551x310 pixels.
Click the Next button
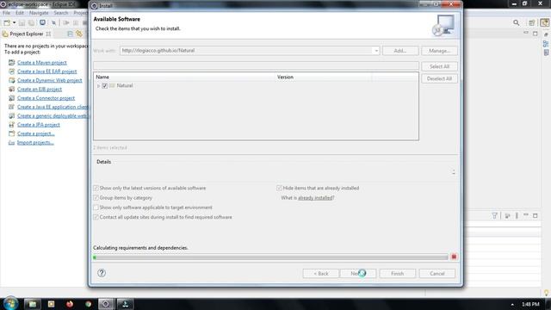click(358, 274)
